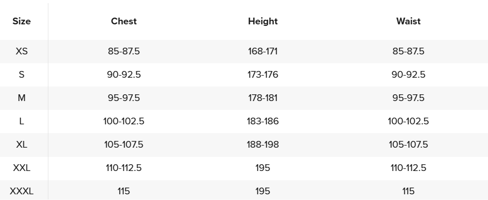Select the XL size row label
Image resolution: width=488 pixels, height=200 pixels.
[21, 145]
